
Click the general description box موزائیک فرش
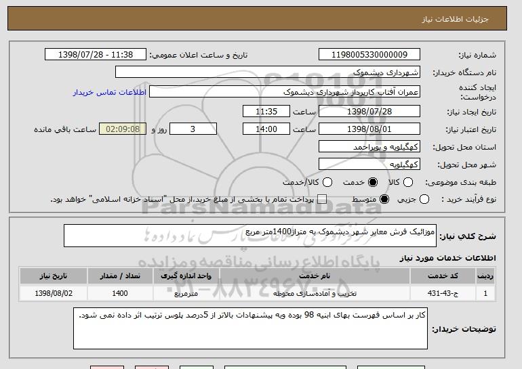pyautogui.click(x=250, y=236)
